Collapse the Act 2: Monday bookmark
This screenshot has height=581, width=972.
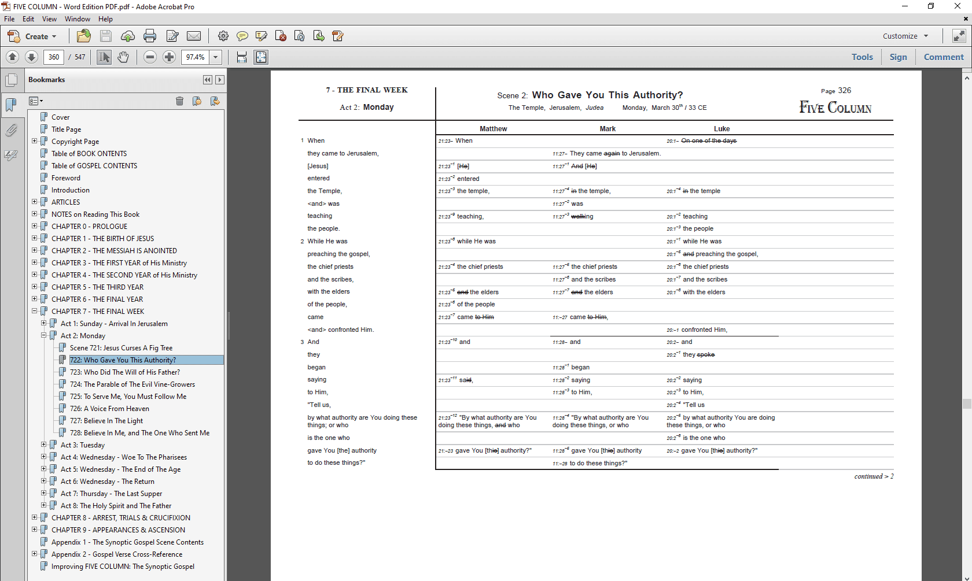coord(44,335)
